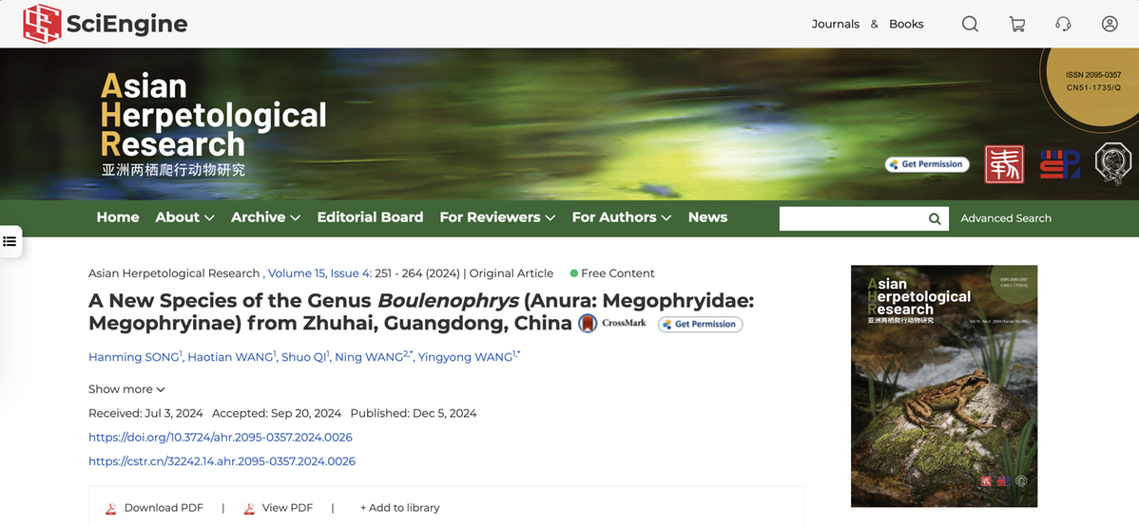Screen dimensions: 1139x526
Task: Open the search magnifier icon in header
Action: [969, 24]
